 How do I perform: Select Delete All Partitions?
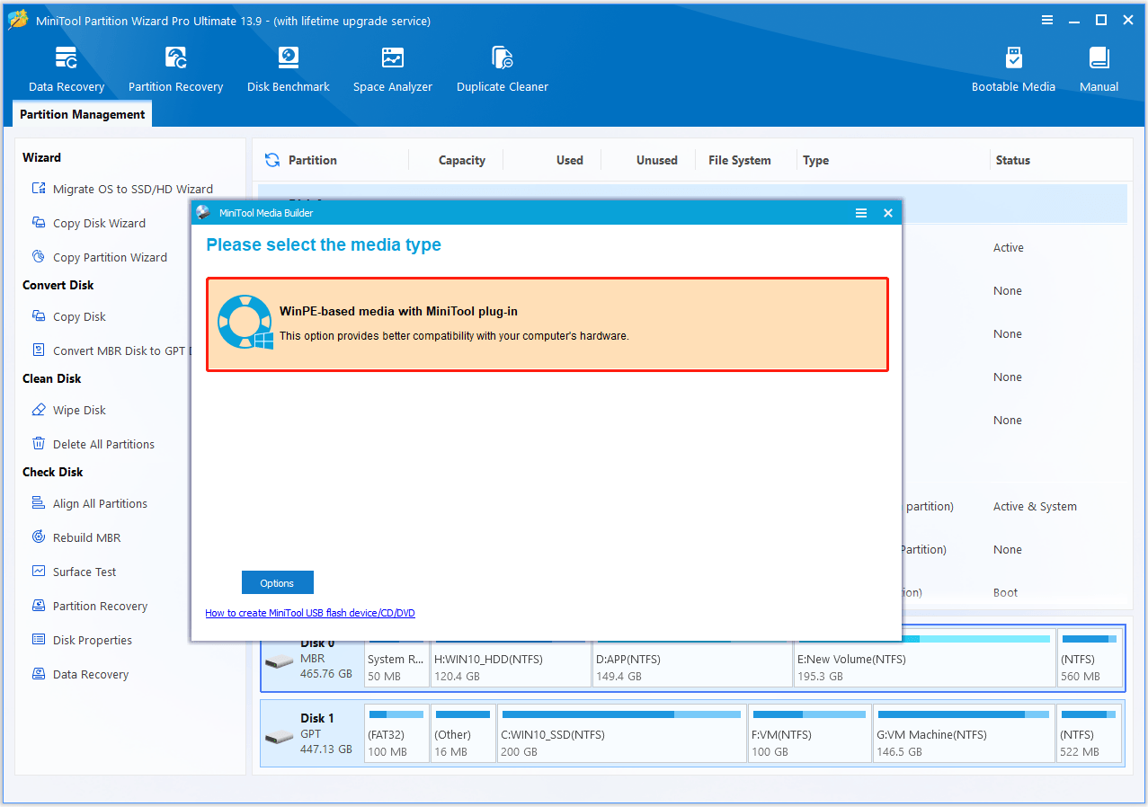pyautogui.click(x=93, y=444)
